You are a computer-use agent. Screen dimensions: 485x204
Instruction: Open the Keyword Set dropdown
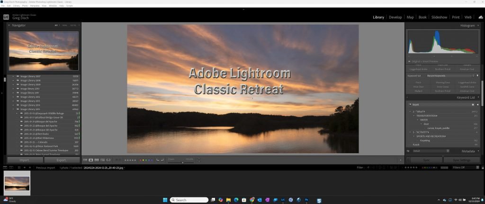450,75
